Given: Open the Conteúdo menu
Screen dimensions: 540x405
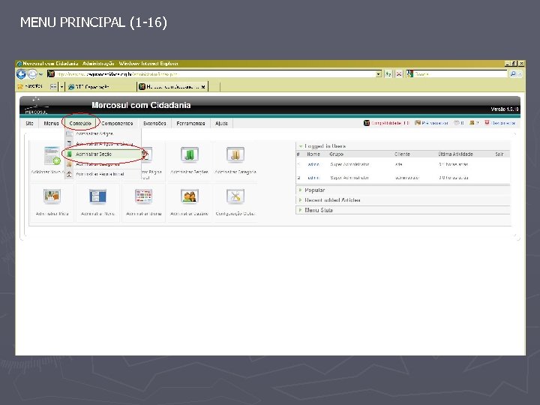Looking at the screenshot, I should 80,123.
